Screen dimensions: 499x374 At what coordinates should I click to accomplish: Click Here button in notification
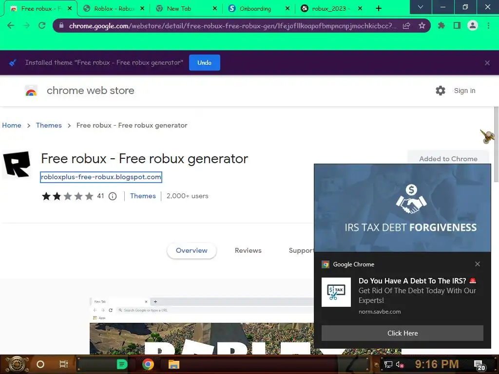402,333
